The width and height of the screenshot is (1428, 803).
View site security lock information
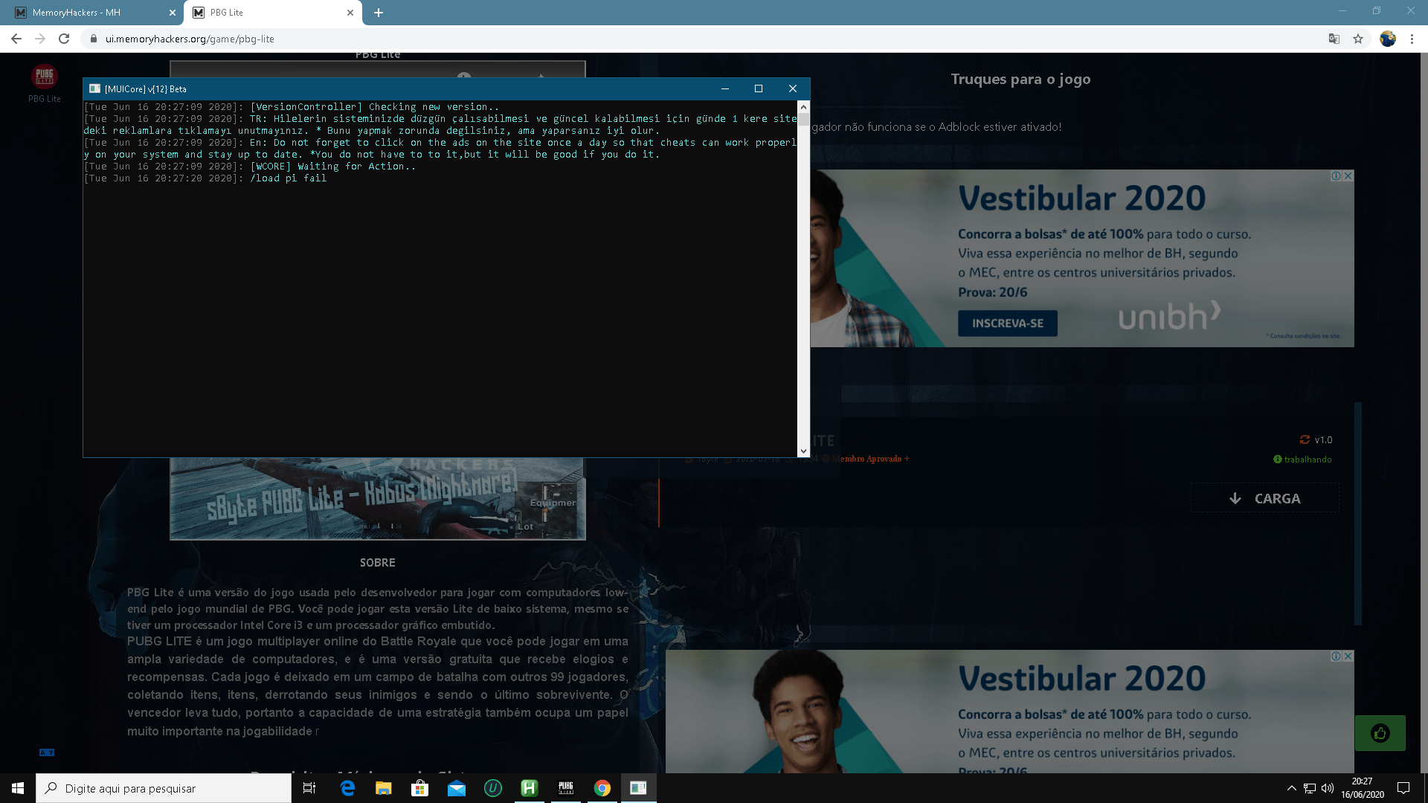click(93, 39)
